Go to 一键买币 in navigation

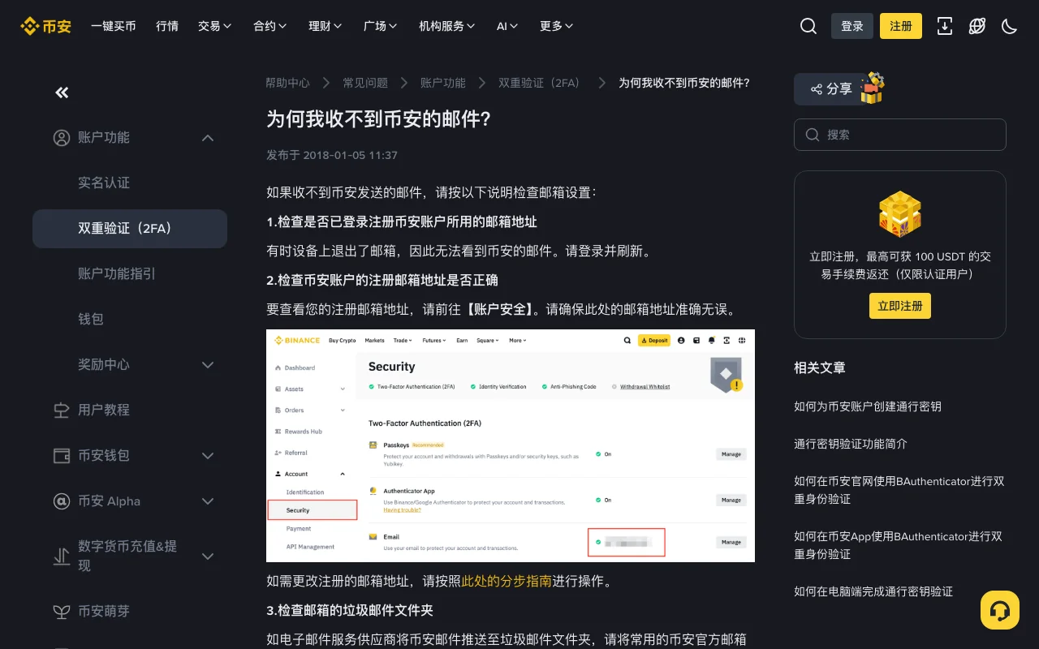point(114,26)
